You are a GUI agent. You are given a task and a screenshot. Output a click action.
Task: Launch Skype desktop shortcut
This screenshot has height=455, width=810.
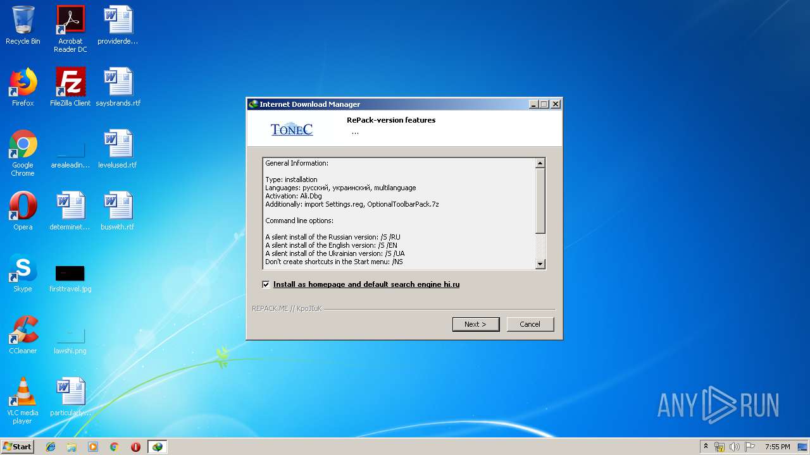pos(23,273)
